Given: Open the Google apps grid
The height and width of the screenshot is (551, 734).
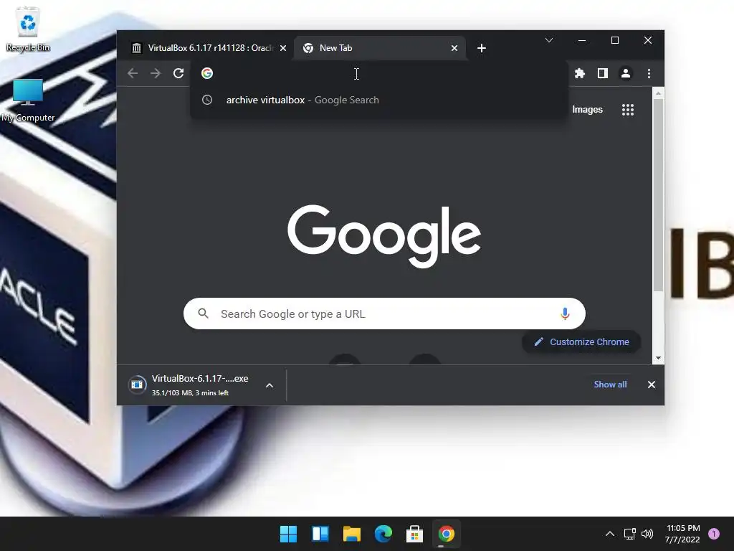Looking at the screenshot, I should tap(628, 110).
